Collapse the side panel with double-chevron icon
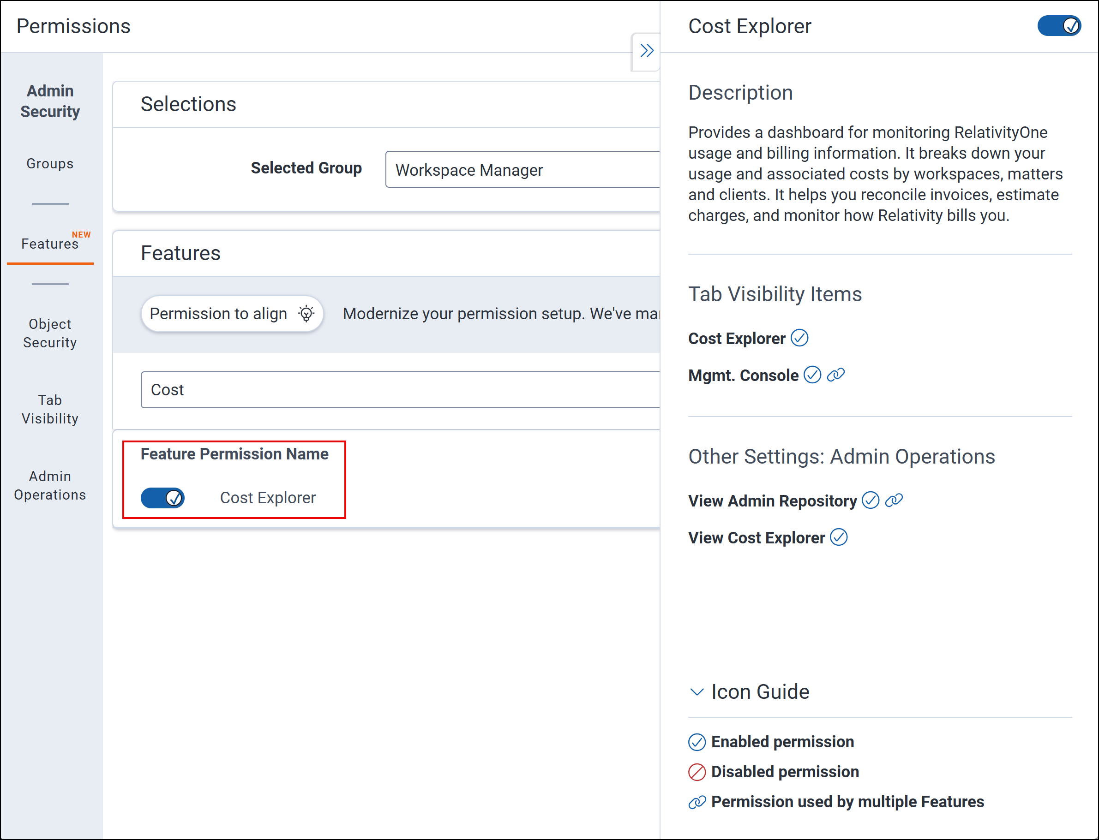 pyautogui.click(x=646, y=51)
